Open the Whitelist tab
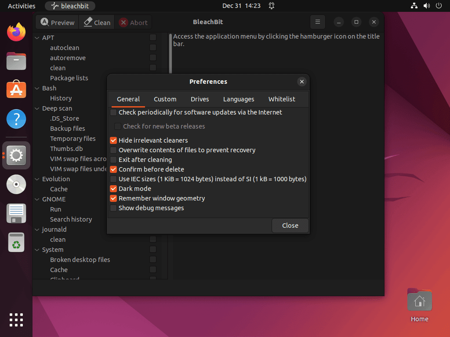The height and width of the screenshot is (337, 450). click(x=282, y=99)
